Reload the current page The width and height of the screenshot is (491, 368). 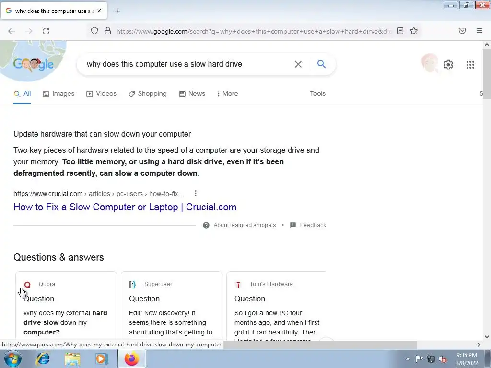coord(46,31)
